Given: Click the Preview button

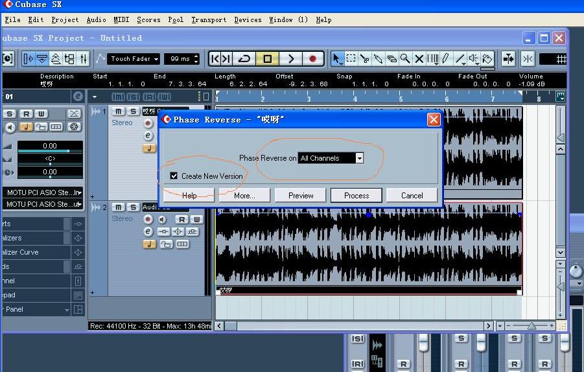Looking at the screenshot, I should [x=301, y=195].
